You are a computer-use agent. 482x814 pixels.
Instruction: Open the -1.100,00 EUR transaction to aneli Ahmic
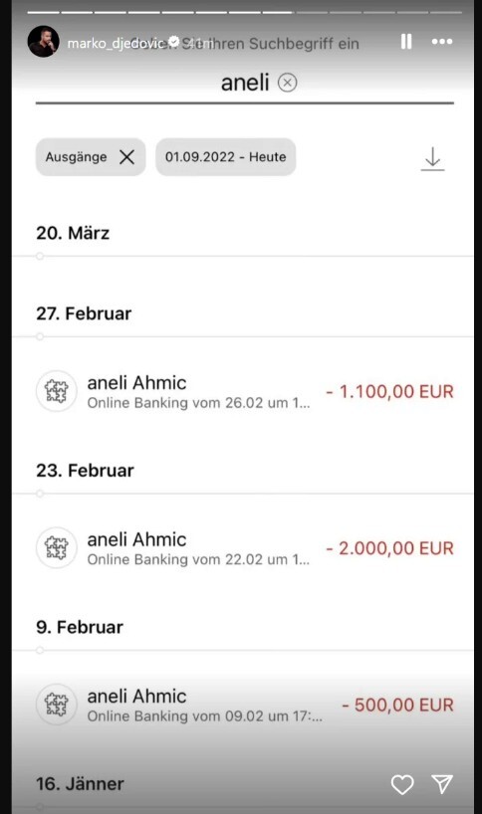click(244, 392)
